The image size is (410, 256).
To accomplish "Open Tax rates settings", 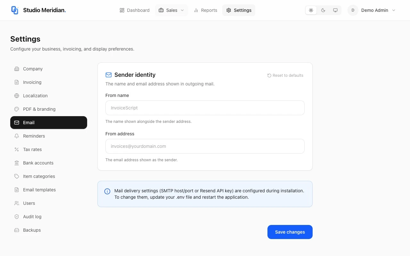I will click(x=49, y=149).
